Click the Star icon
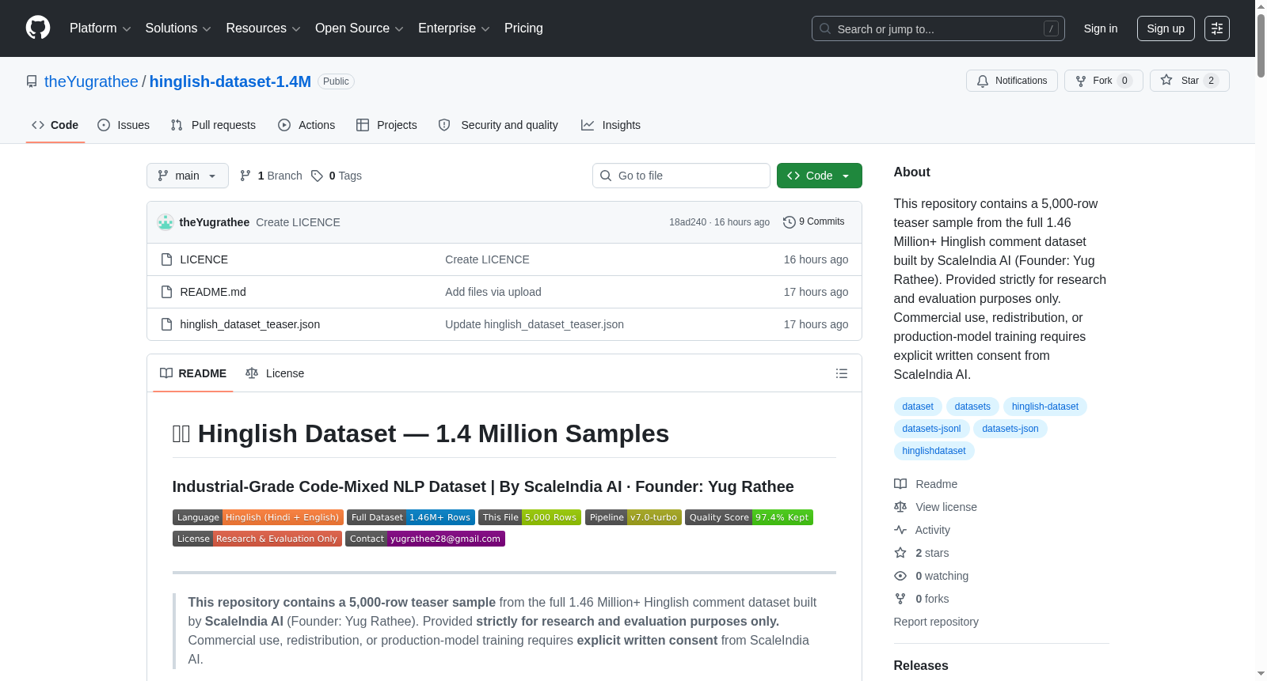Viewport: 1267px width, 681px height. click(x=1166, y=80)
